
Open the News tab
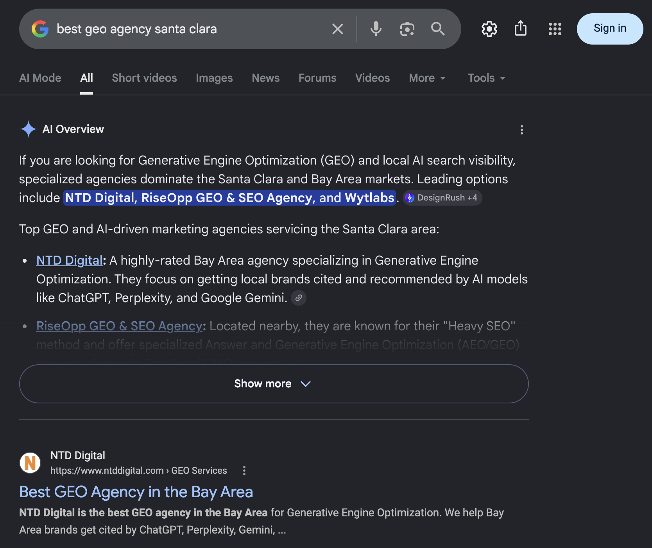[266, 78]
